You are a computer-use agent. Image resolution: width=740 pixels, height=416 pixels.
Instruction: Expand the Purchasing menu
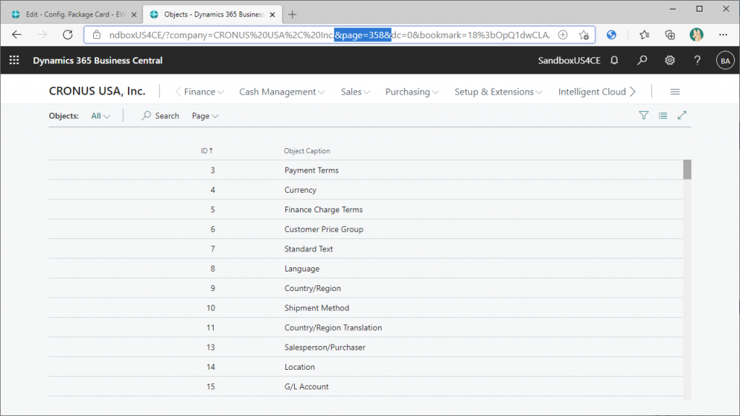[412, 92]
